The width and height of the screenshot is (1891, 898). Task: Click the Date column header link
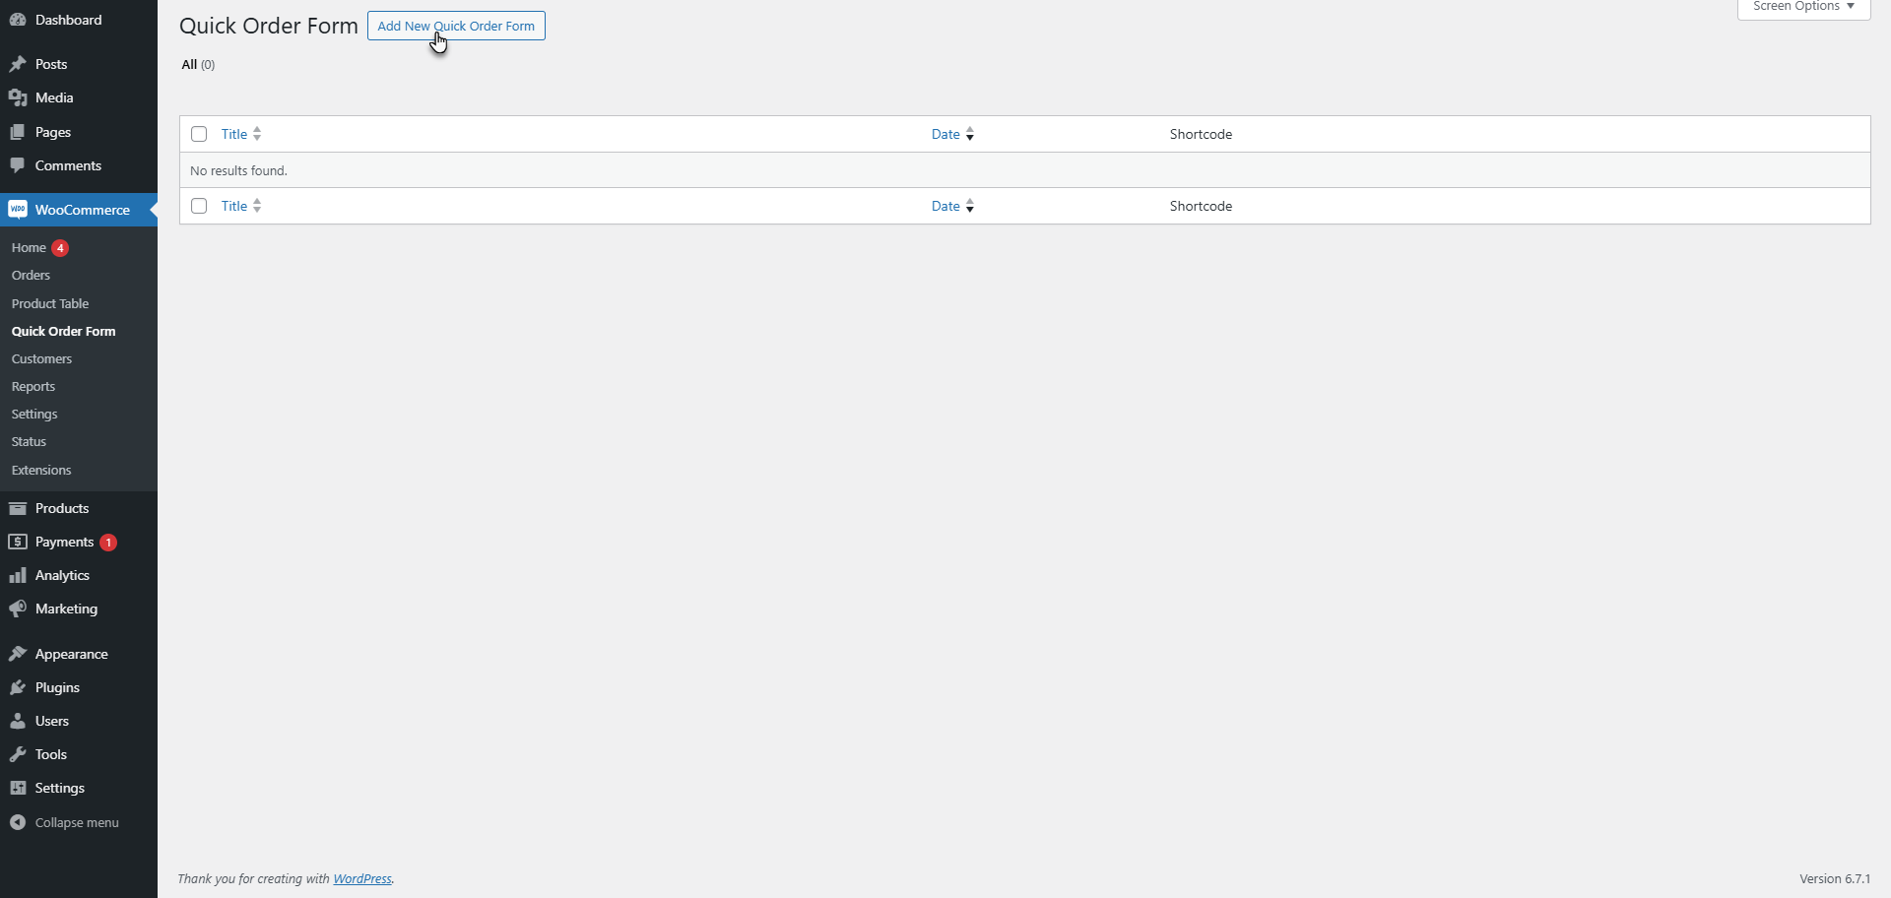(x=945, y=134)
